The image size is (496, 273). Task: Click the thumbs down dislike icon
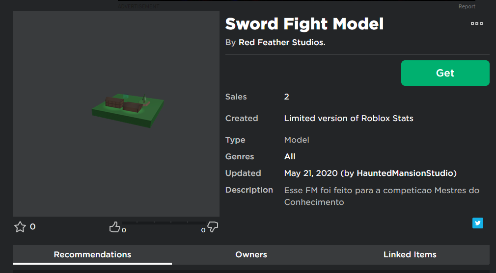pyautogui.click(x=213, y=227)
